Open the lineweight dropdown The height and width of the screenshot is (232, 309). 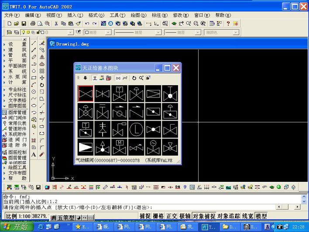198,32
